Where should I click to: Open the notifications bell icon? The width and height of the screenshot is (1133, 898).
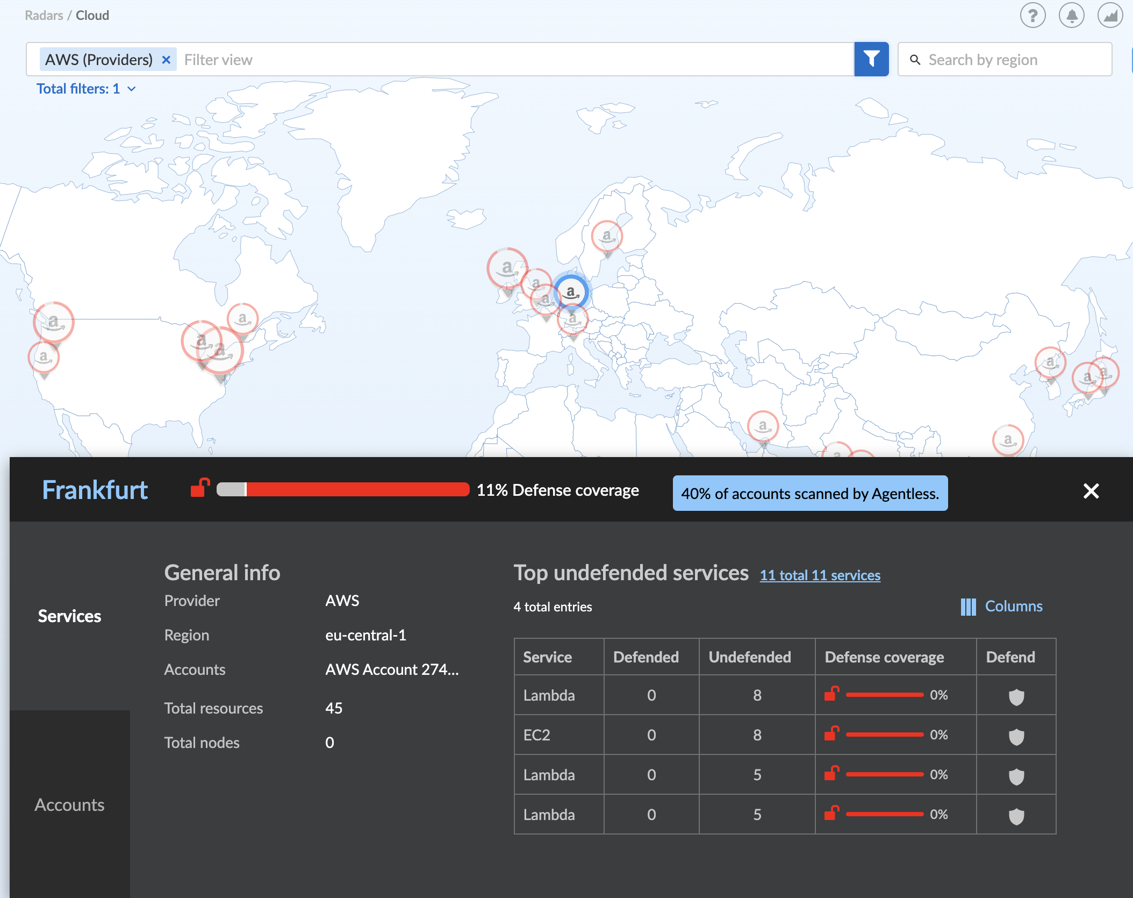point(1071,16)
